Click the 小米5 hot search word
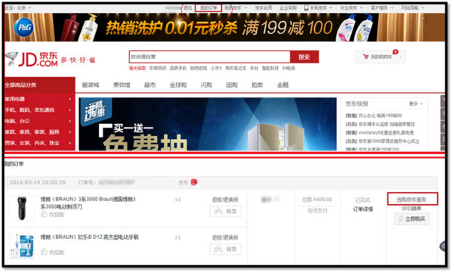The width and height of the screenshot is (453, 273). [x=216, y=68]
